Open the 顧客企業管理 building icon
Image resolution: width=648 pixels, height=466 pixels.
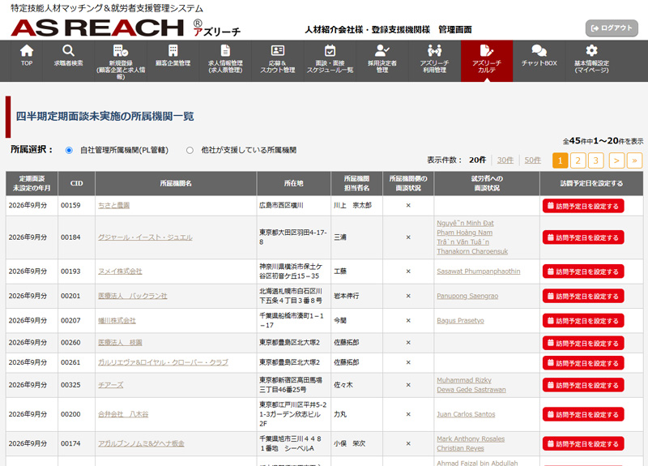(x=173, y=50)
